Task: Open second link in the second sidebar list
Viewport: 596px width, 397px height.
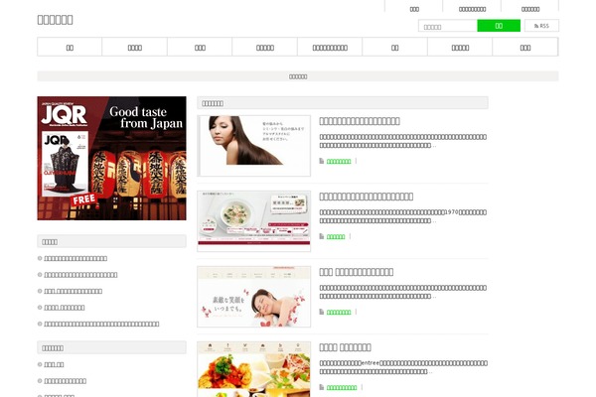Action: 65,381
